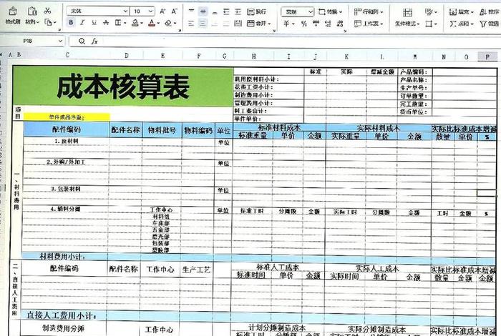Screen dimensions: 501x336
Task: Click the Cut scissors icon
Action: tap(48, 11)
